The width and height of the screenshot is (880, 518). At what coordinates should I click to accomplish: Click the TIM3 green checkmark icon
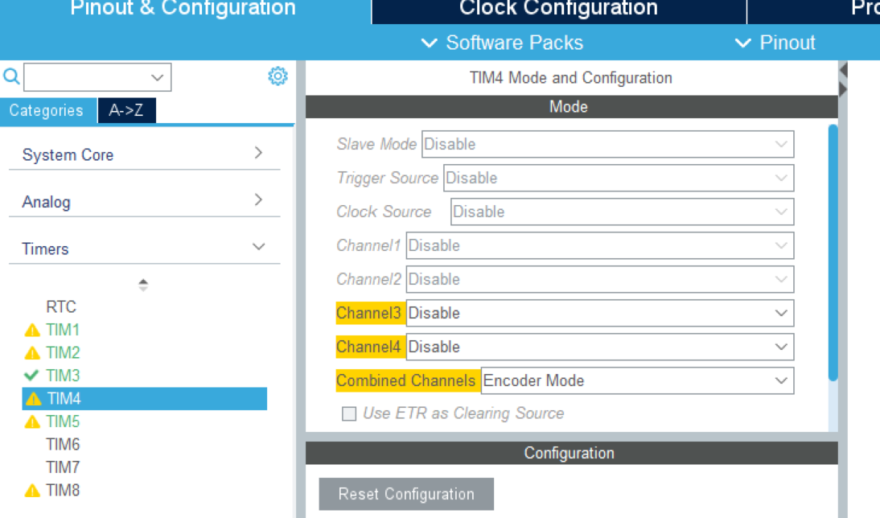[31, 376]
